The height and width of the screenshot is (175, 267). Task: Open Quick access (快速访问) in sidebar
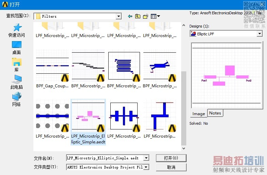click(x=17, y=31)
